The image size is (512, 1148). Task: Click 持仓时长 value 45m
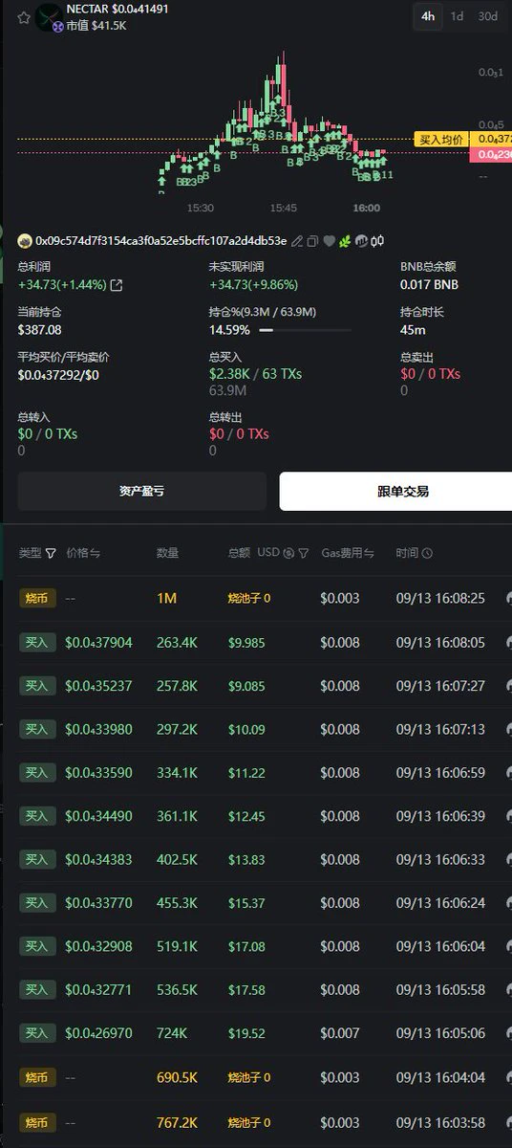point(413,330)
